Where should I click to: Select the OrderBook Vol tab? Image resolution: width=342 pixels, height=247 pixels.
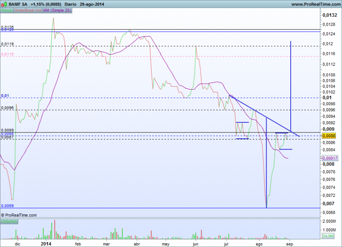(x=28, y=10)
